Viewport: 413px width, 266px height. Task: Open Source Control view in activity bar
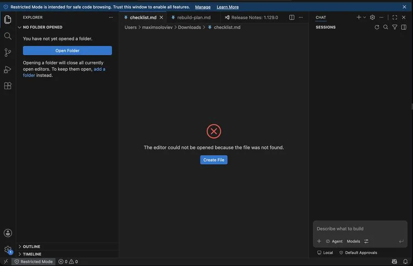point(8,52)
